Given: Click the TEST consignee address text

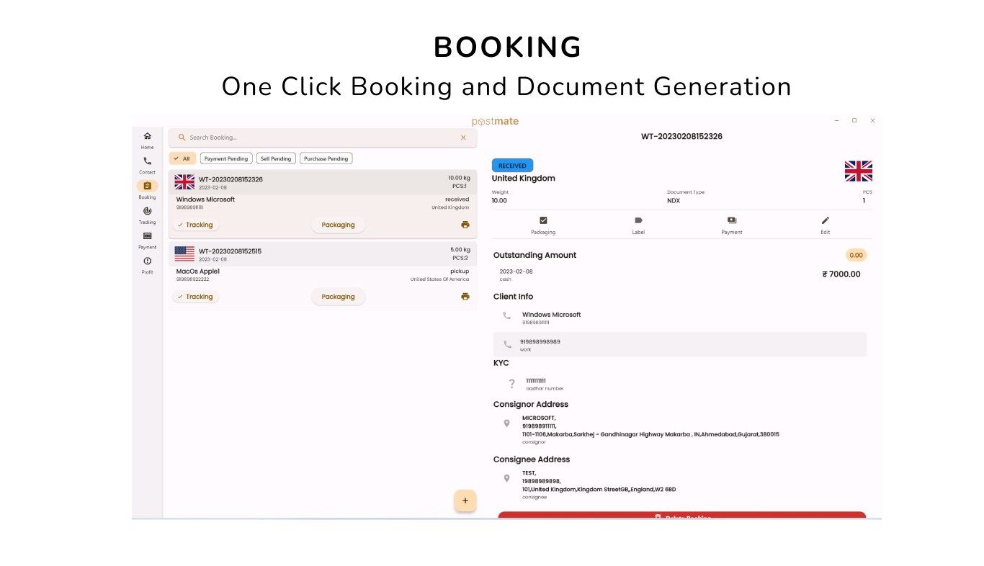Looking at the screenshot, I should coord(599,481).
